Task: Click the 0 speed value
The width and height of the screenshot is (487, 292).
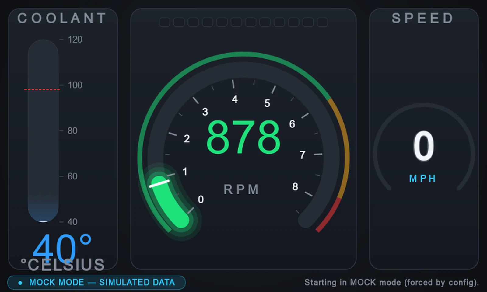Action: [423, 146]
